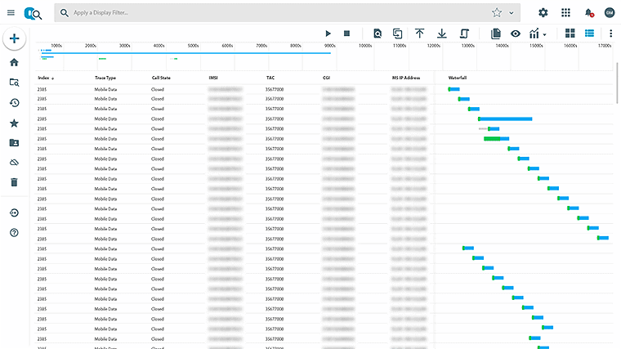
Task: Open the settings gear
Action: (x=543, y=13)
